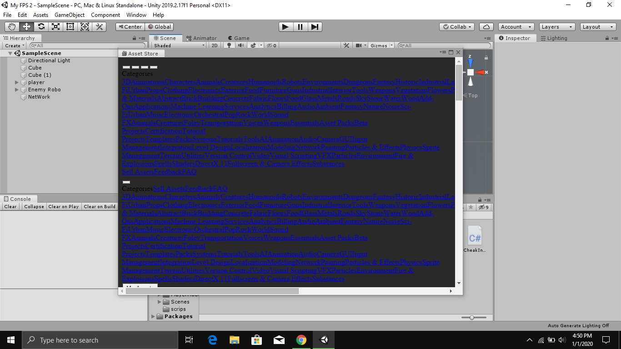Click the Pause button
The height and width of the screenshot is (349, 621).
300,27
